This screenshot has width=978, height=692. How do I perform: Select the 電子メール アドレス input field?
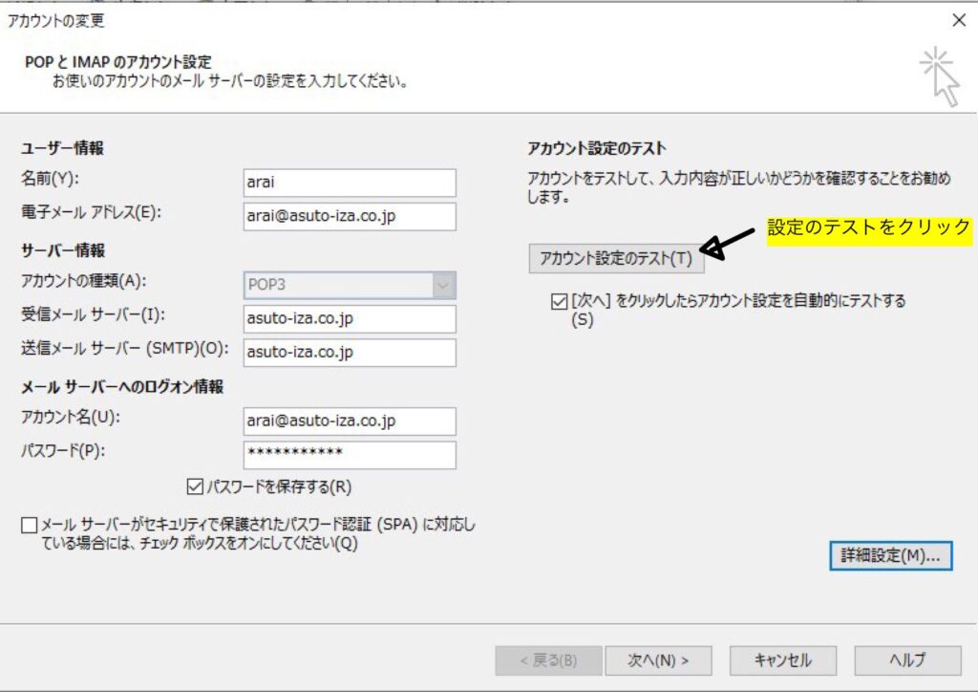[x=349, y=216]
